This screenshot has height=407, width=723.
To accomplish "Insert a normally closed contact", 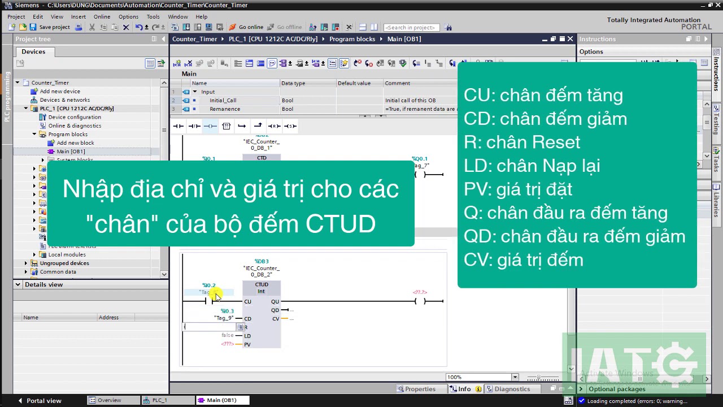I will 194,126.
